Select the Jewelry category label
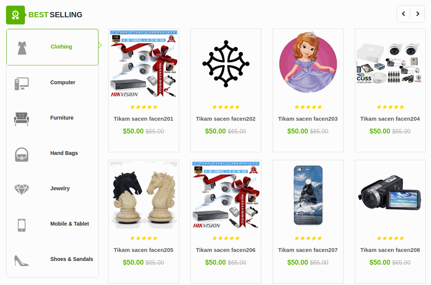 (x=60, y=188)
